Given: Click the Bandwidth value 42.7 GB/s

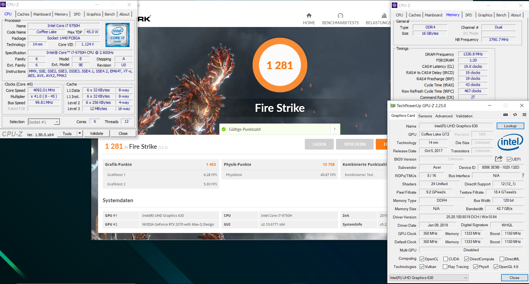Looking at the screenshot, I should [504, 209].
